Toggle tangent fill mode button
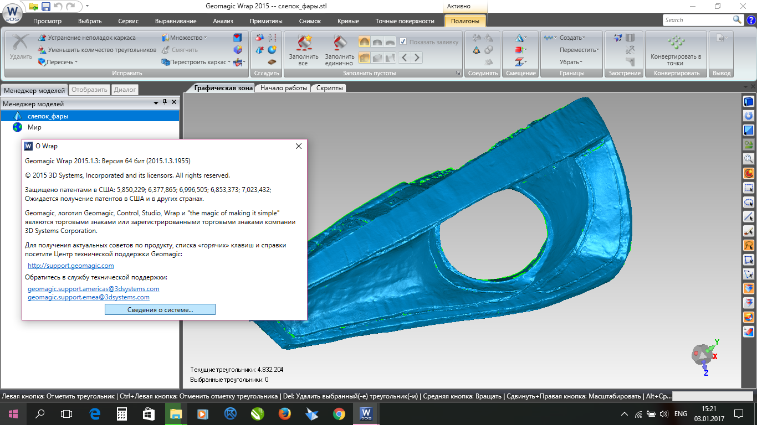The image size is (757, 425). [377, 42]
